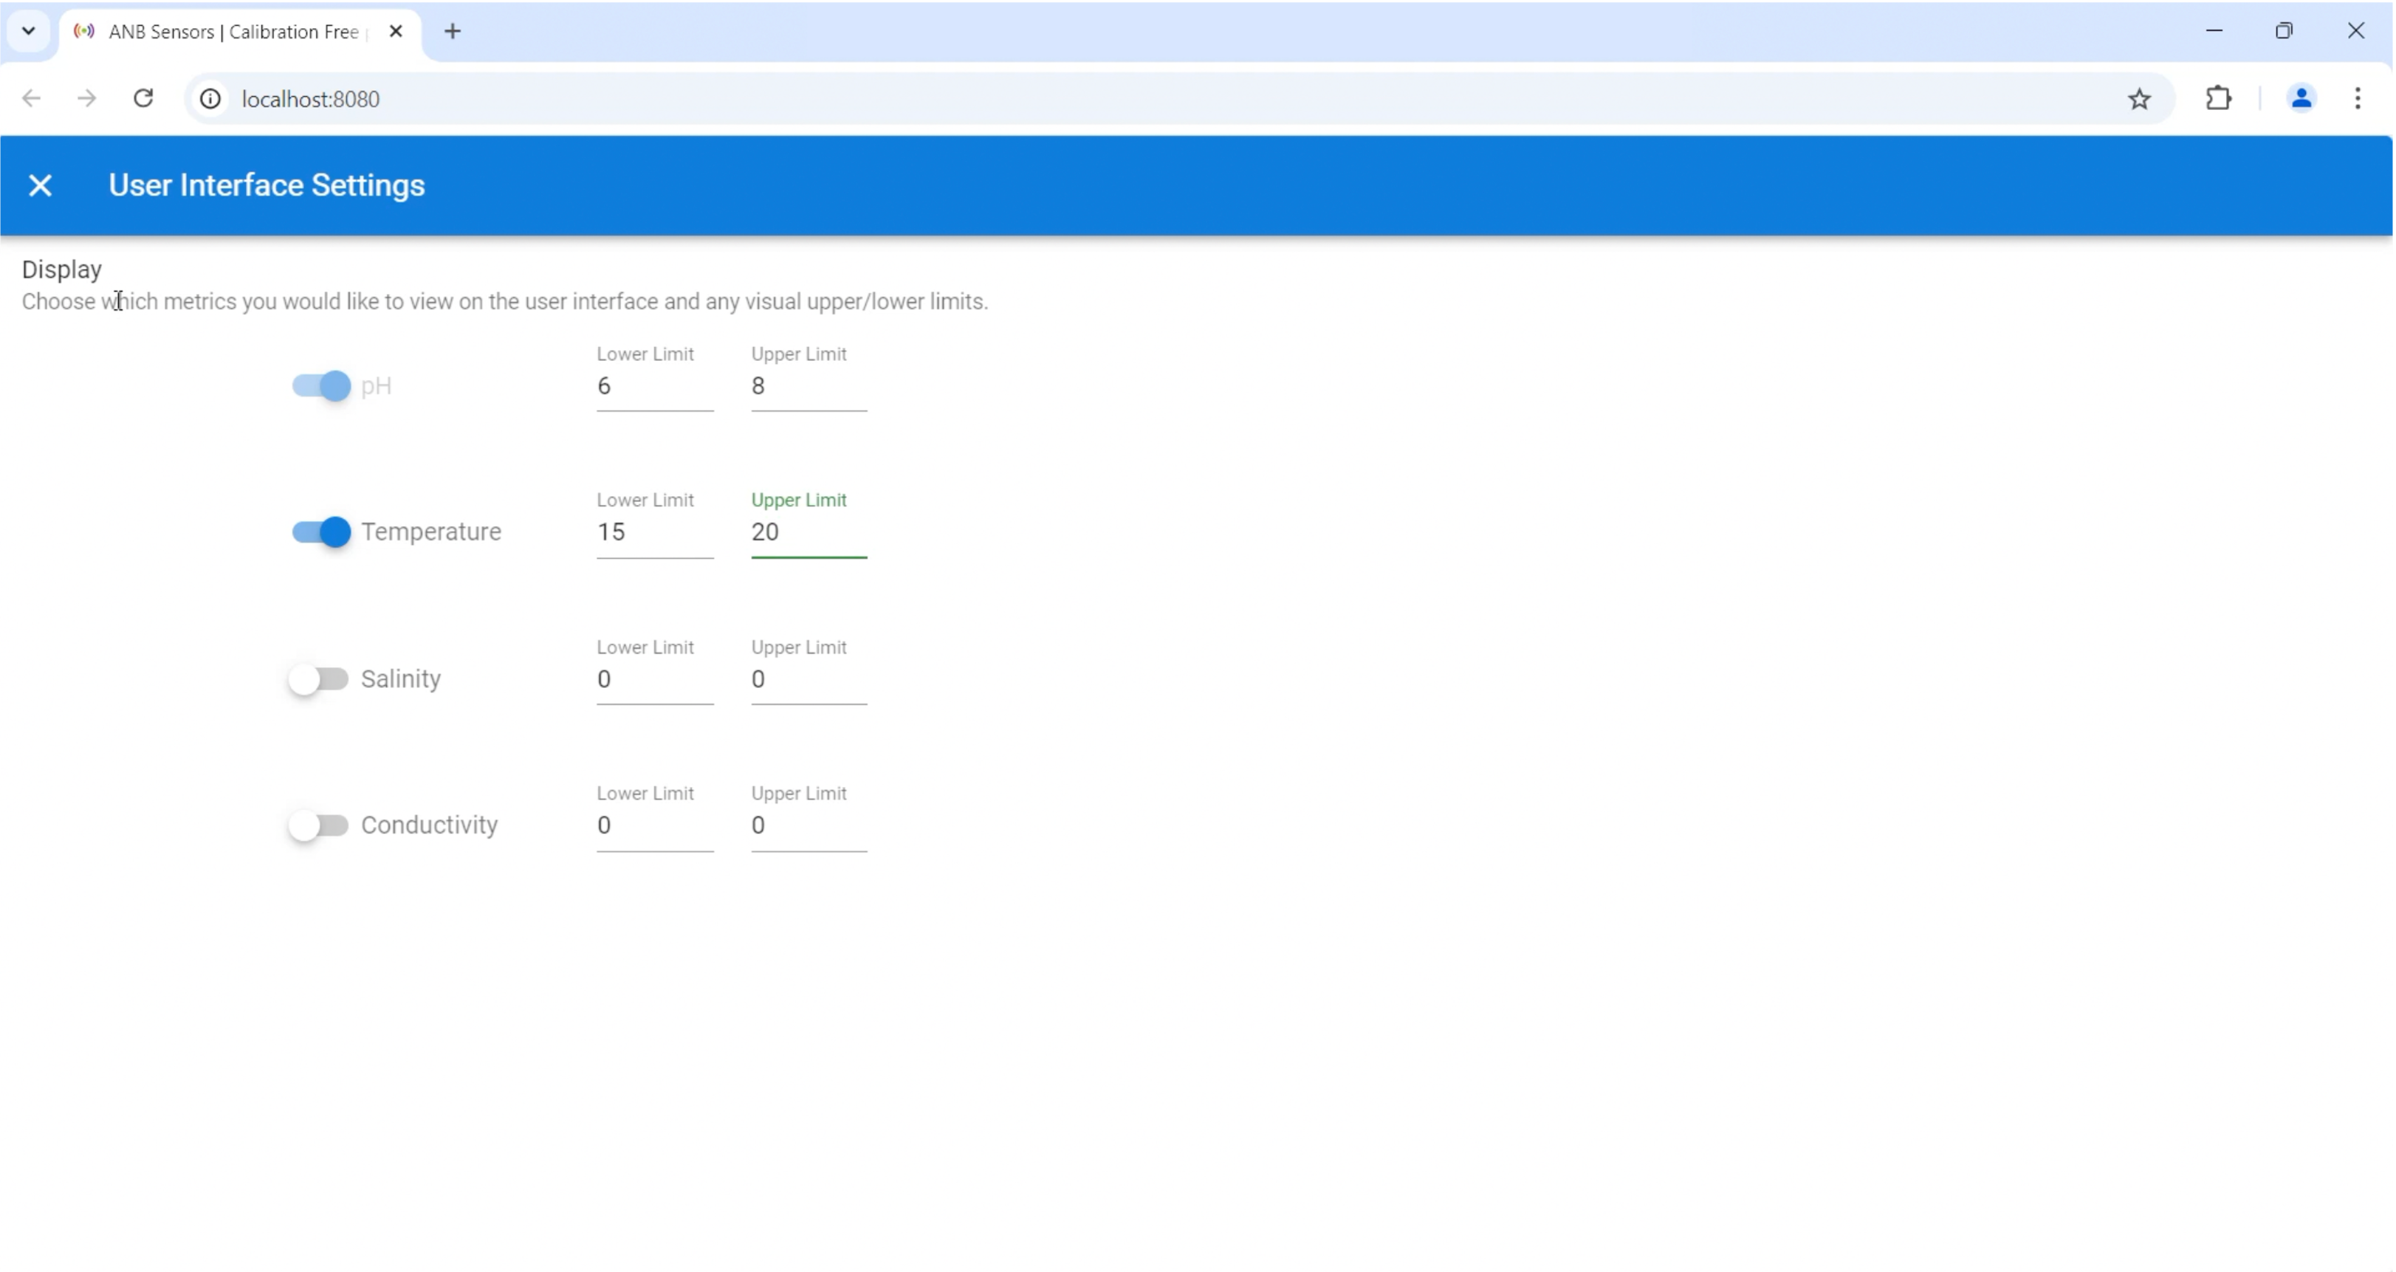The image size is (2396, 1272).
Task: Disable the Temperature display switch
Action: [x=321, y=532]
